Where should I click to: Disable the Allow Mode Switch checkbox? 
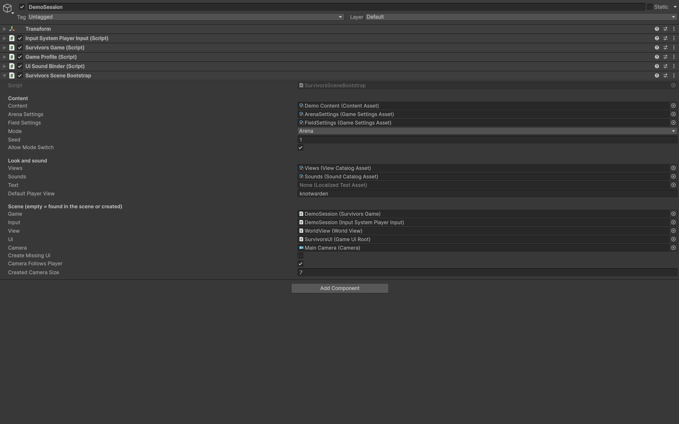tap(300, 148)
